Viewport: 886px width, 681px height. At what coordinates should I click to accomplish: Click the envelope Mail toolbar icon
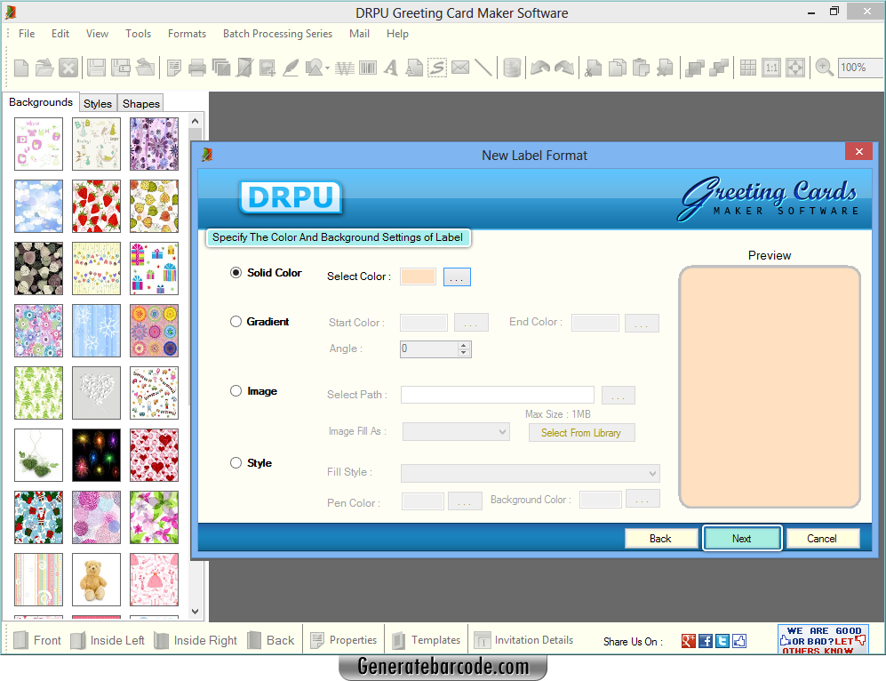pyautogui.click(x=460, y=68)
